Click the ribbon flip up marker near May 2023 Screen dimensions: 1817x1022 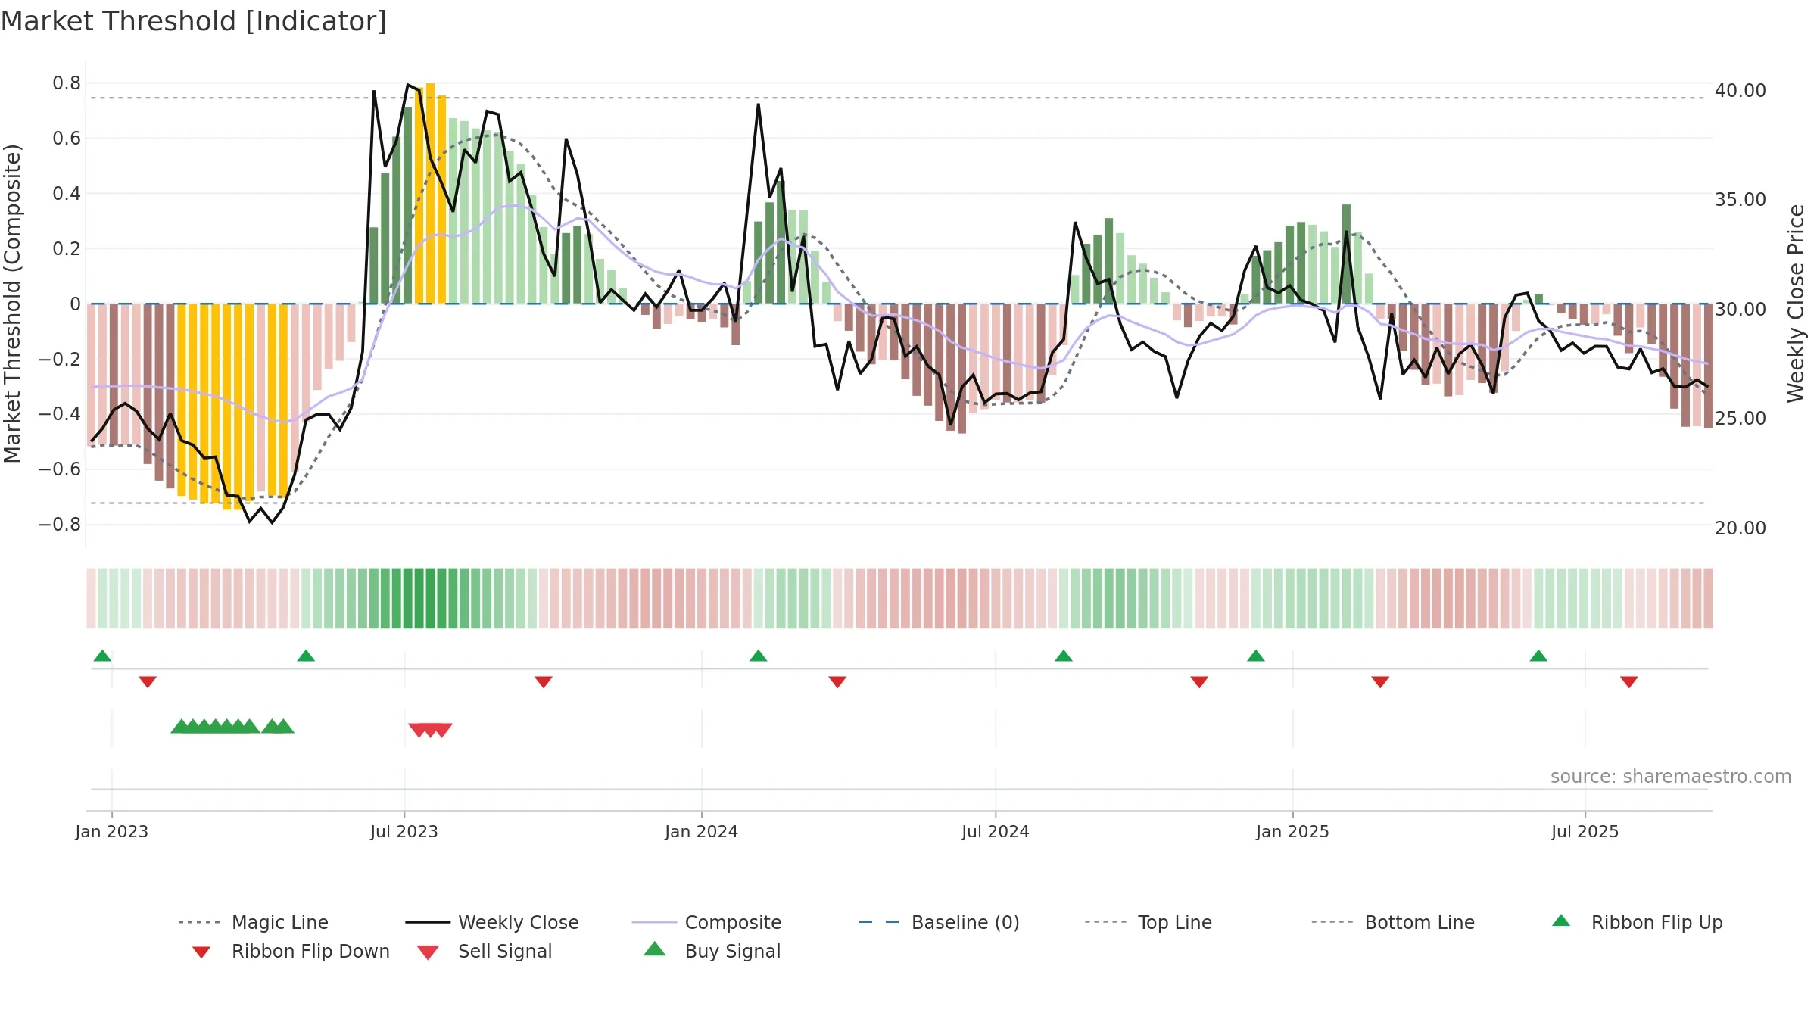click(x=306, y=656)
